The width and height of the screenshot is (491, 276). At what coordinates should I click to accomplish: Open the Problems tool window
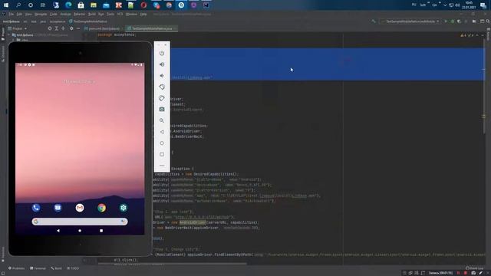(x=17, y=268)
